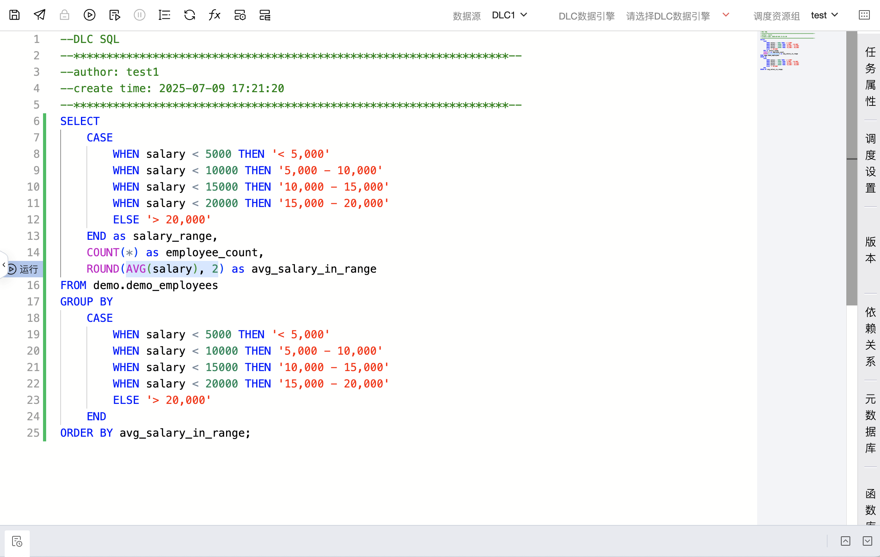Collapse the bottom panel with down arrow
Image resolution: width=880 pixels, height=557 pixels.
tap(867, 541)
